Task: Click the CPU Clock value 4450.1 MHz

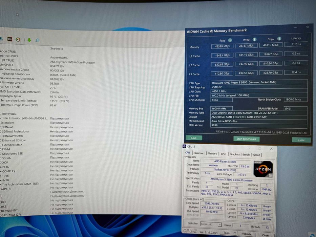Action: click(x=259, y=91)
